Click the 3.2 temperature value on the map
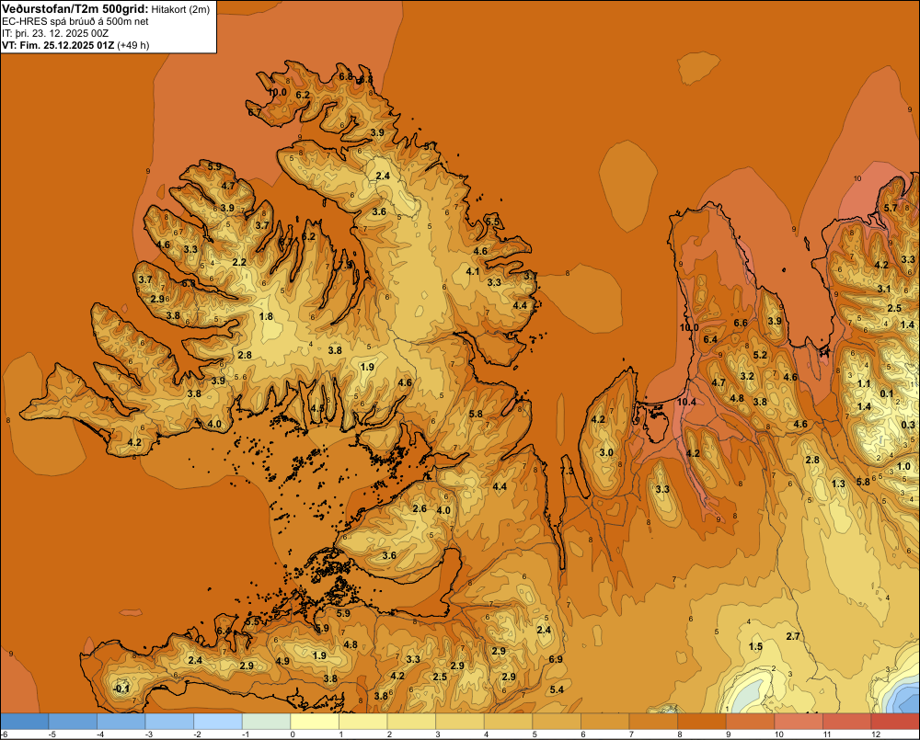 click(747, 376)
